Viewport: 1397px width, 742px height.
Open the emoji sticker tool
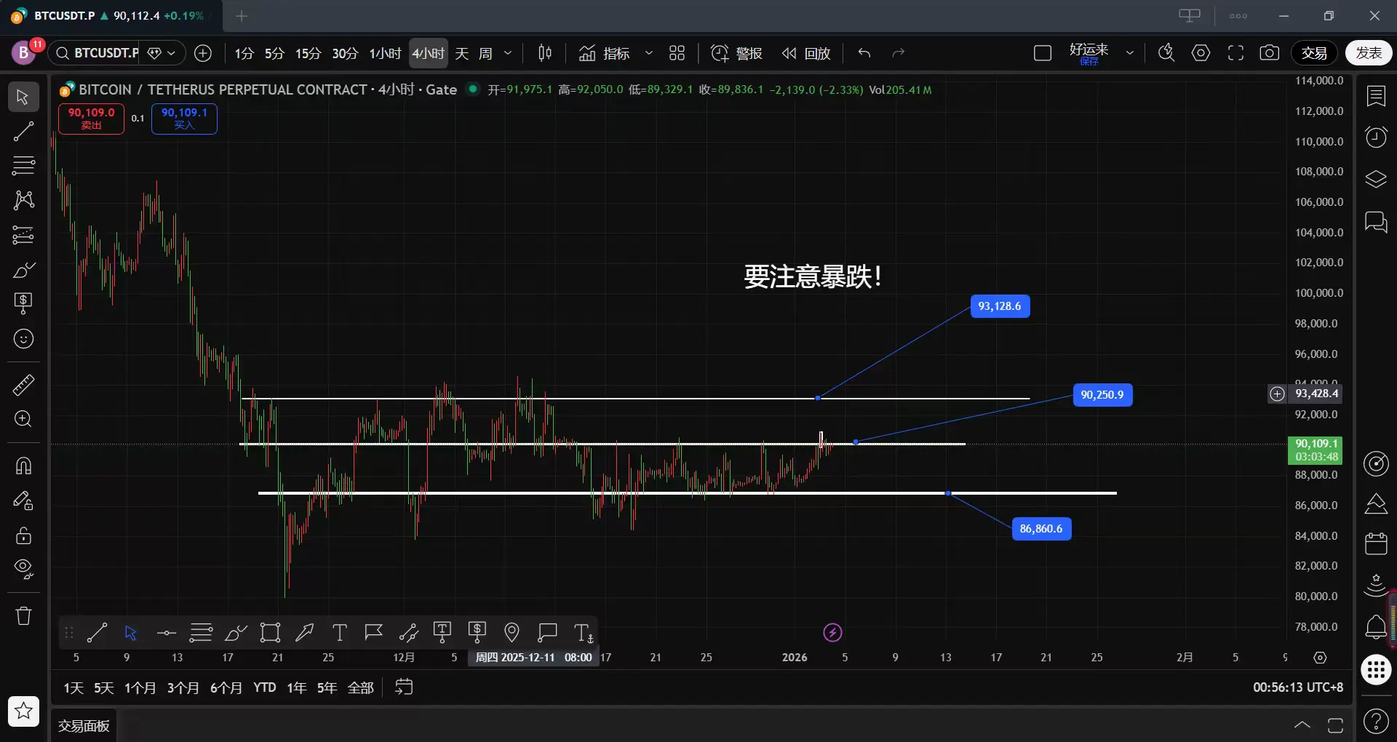coord(23,339)
